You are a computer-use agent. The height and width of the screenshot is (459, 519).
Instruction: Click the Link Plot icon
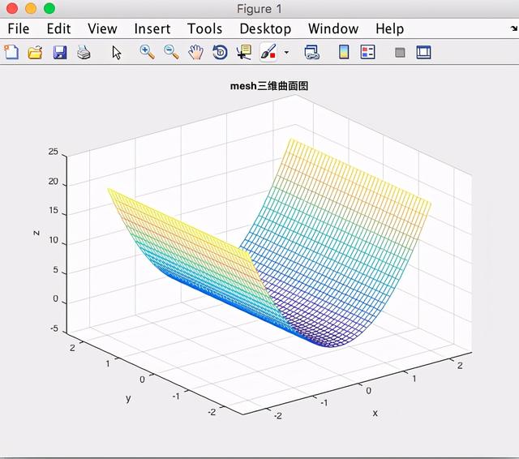[x=311, y=52]
